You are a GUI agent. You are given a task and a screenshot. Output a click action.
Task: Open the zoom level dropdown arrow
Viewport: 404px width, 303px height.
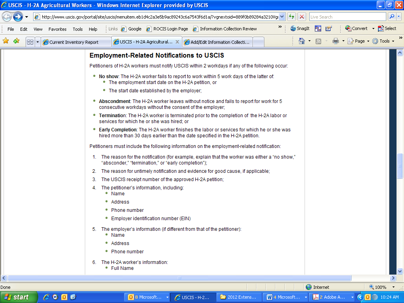tap(393, 287)
